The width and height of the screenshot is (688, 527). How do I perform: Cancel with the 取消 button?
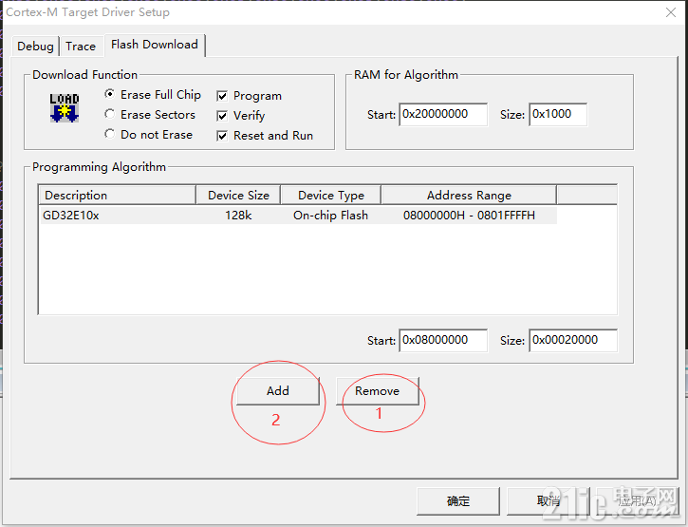point(549,501)
